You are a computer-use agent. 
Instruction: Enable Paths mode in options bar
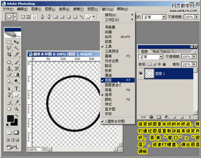[28, 17]
